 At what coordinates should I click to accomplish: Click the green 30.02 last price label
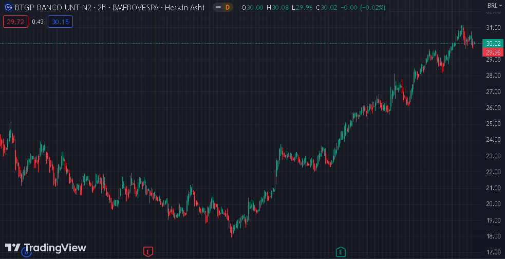pos(493,44)
